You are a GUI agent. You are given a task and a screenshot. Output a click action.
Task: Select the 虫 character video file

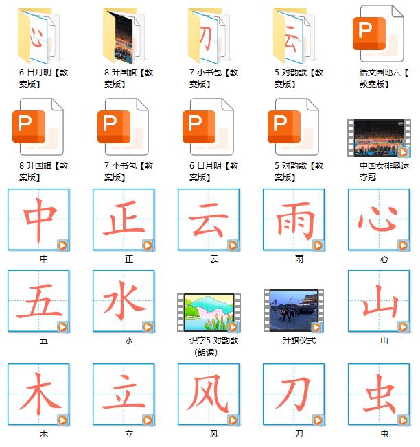379,395
